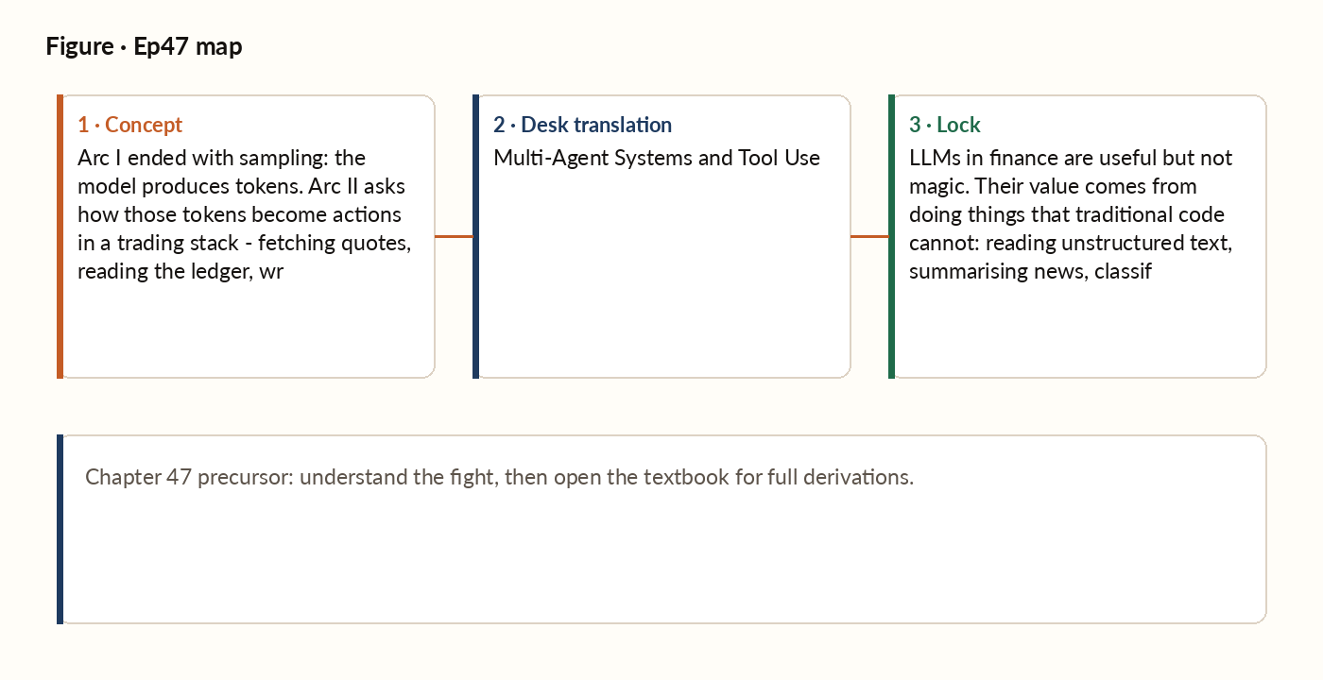Click the navy accent bar on Desk translation card
The image size is (1323, 680).
click(475, 236)
